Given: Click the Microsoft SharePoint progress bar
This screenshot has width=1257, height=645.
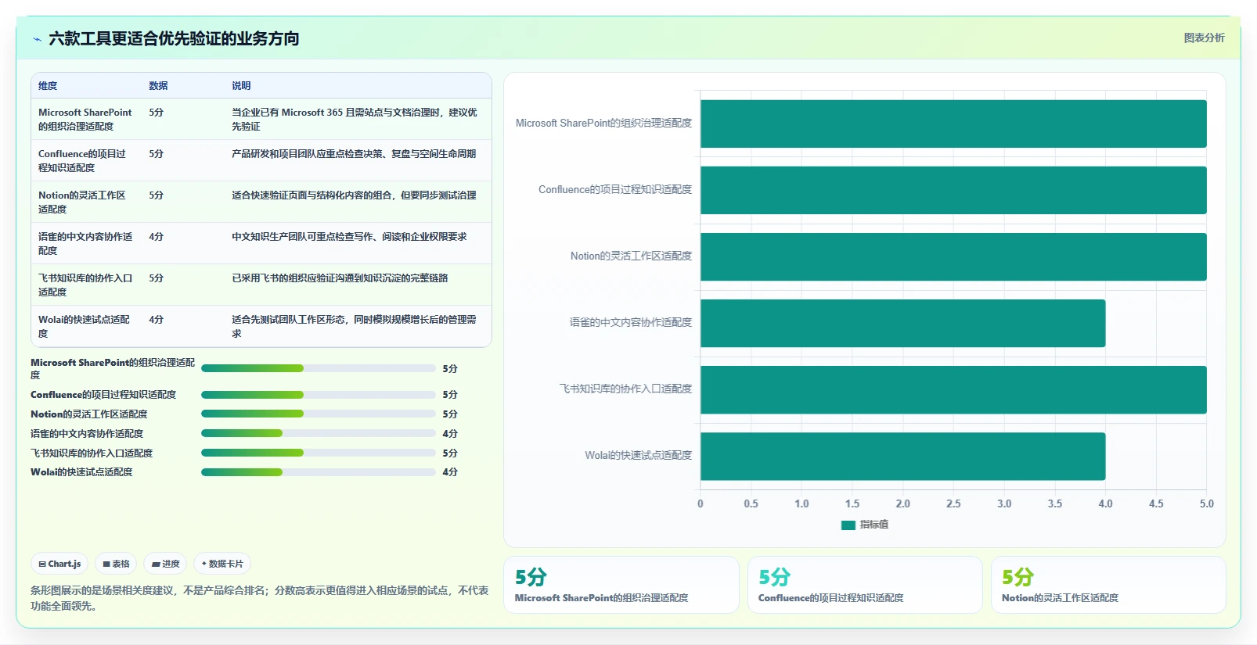Looking at the screenshot, I should point(319,368).
